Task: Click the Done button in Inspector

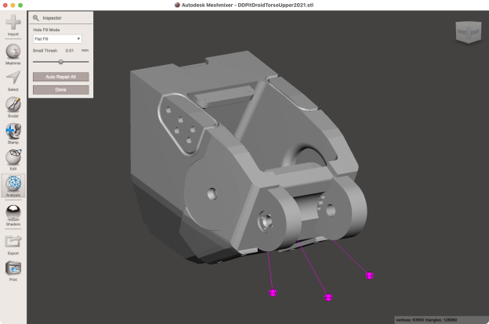Action: pos(61,90)
